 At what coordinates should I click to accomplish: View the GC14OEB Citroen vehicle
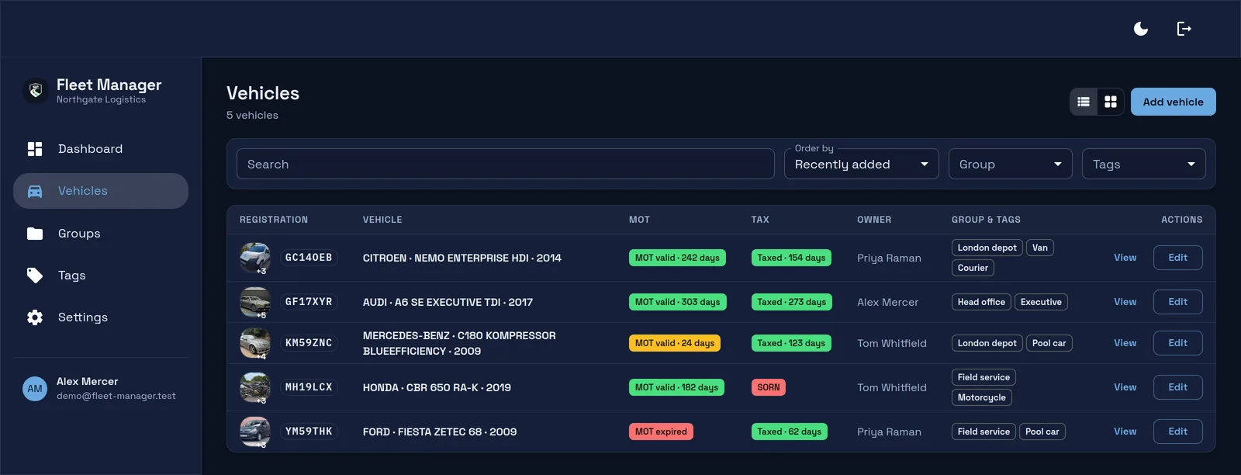1125,258
